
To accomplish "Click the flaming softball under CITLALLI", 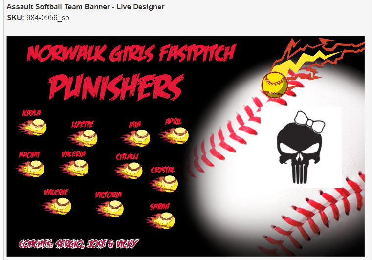I will point(128,171).
